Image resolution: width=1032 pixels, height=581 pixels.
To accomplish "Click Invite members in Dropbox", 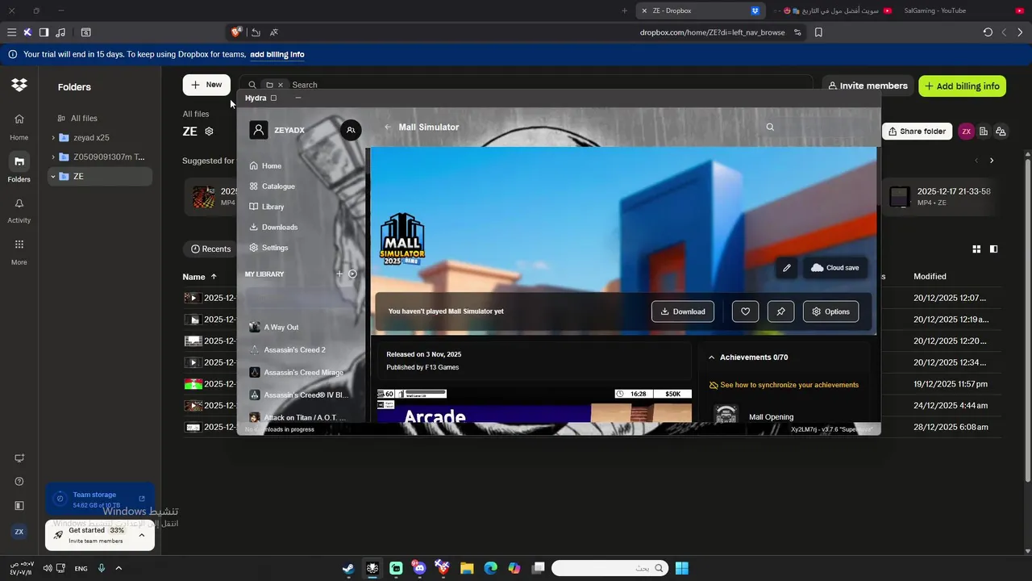I will [x=867, y=86].
